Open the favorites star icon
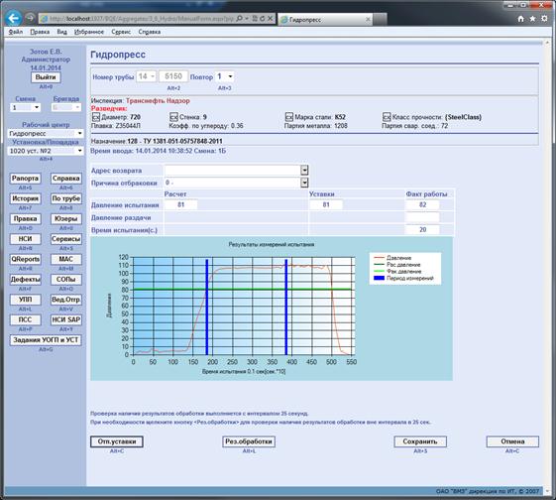 coord(532,19)
